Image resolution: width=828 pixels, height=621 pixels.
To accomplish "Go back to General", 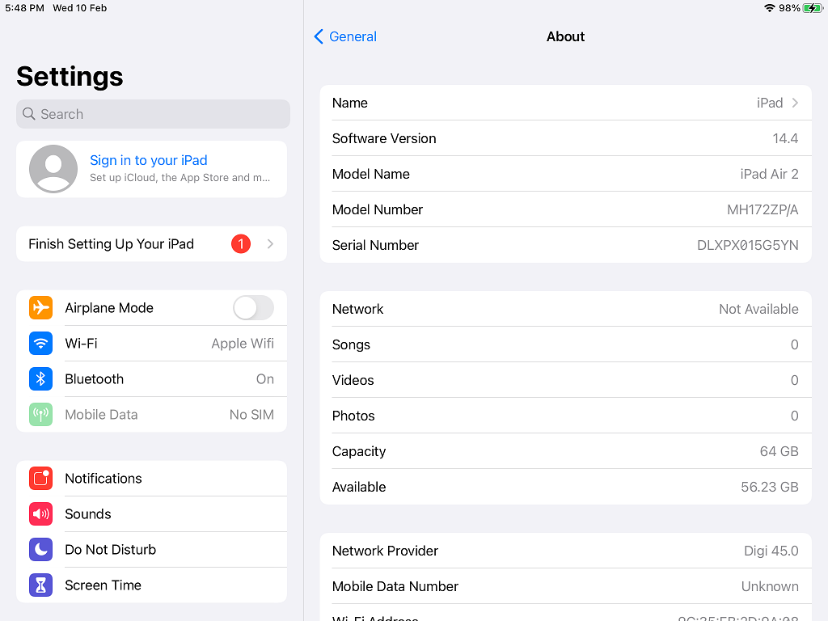I will point(345,36).
